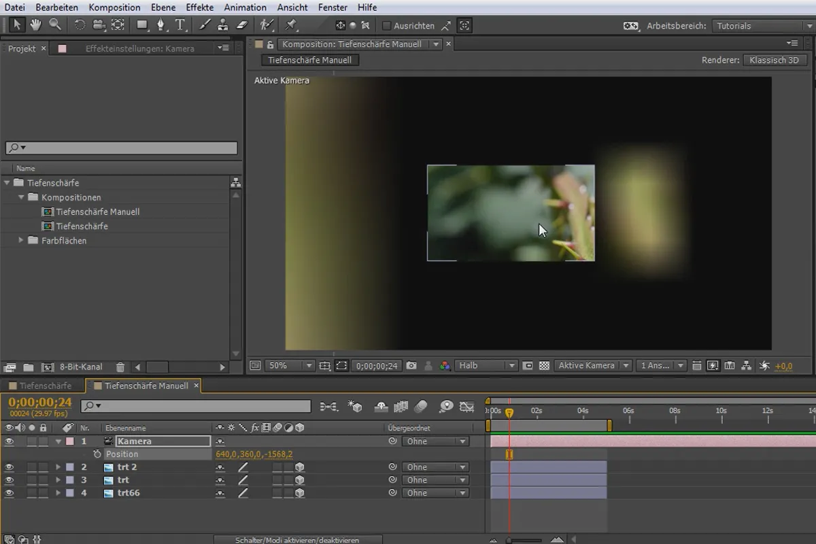
Task: Toggle the Ausrichten checkbox
Action: pos(386,26)
